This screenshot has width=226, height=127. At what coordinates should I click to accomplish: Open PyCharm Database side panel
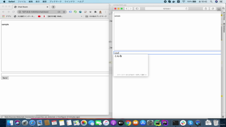pyautogui.click(x=224, y=28)
